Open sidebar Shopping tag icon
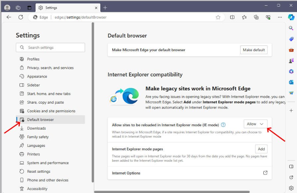 (x=291, y=39)
